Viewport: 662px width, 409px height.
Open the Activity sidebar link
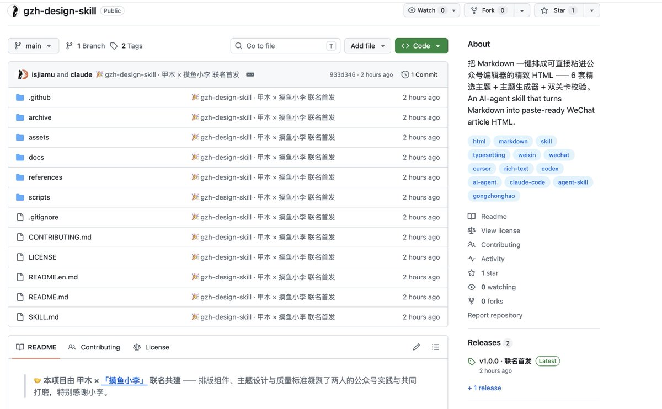486,259
